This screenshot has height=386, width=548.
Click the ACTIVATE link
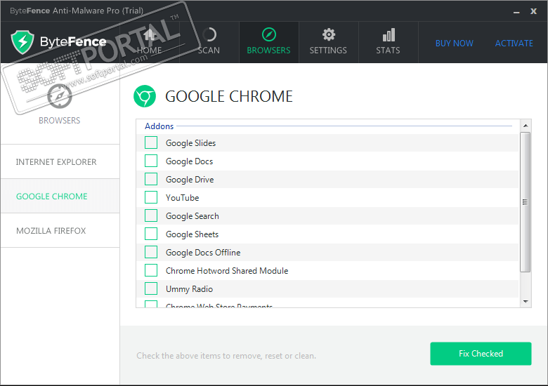(x=514, y=44)
